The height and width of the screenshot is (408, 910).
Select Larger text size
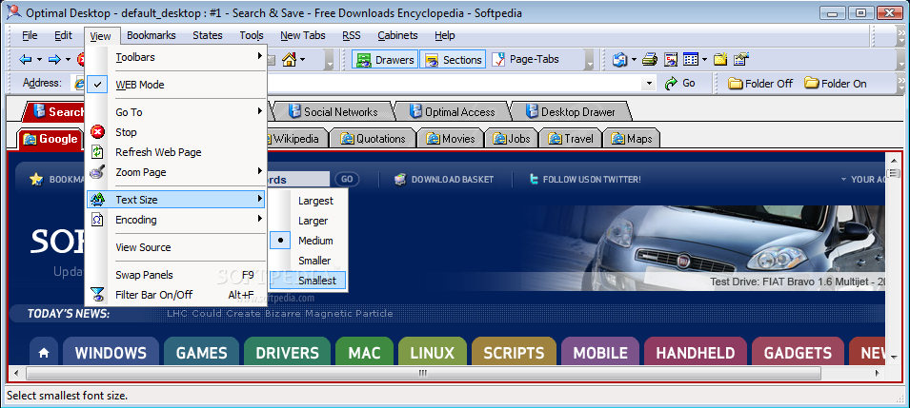[308, 221]
